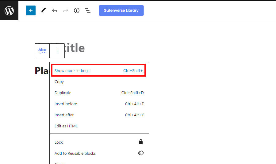Screen dimensions: 276x164
Task: Select Duplicate in the block menu
Action: coord(99,93)
